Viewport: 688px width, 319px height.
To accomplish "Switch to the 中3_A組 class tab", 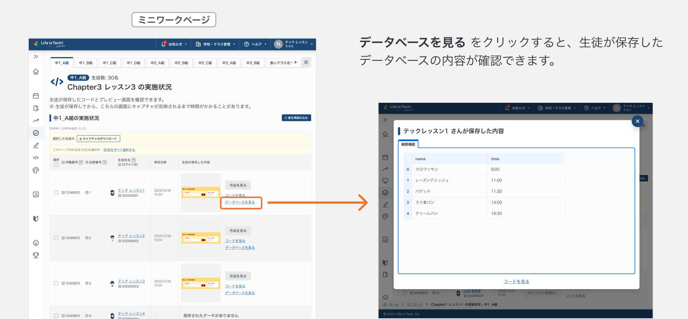I will click(x=229, y=63).
